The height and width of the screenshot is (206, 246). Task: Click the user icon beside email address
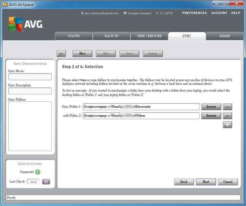[x=82, y=13]
